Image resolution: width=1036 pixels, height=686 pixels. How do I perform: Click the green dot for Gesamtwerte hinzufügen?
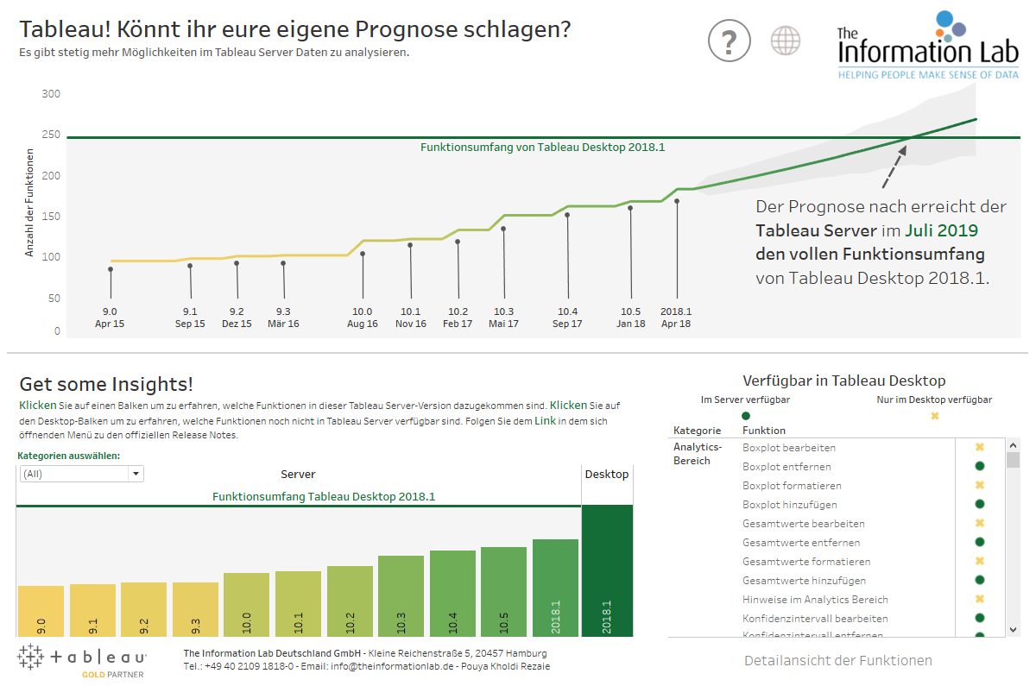[980, 580]
